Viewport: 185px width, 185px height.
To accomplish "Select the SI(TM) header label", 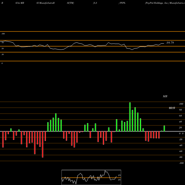I will click(x=70, y=3).
